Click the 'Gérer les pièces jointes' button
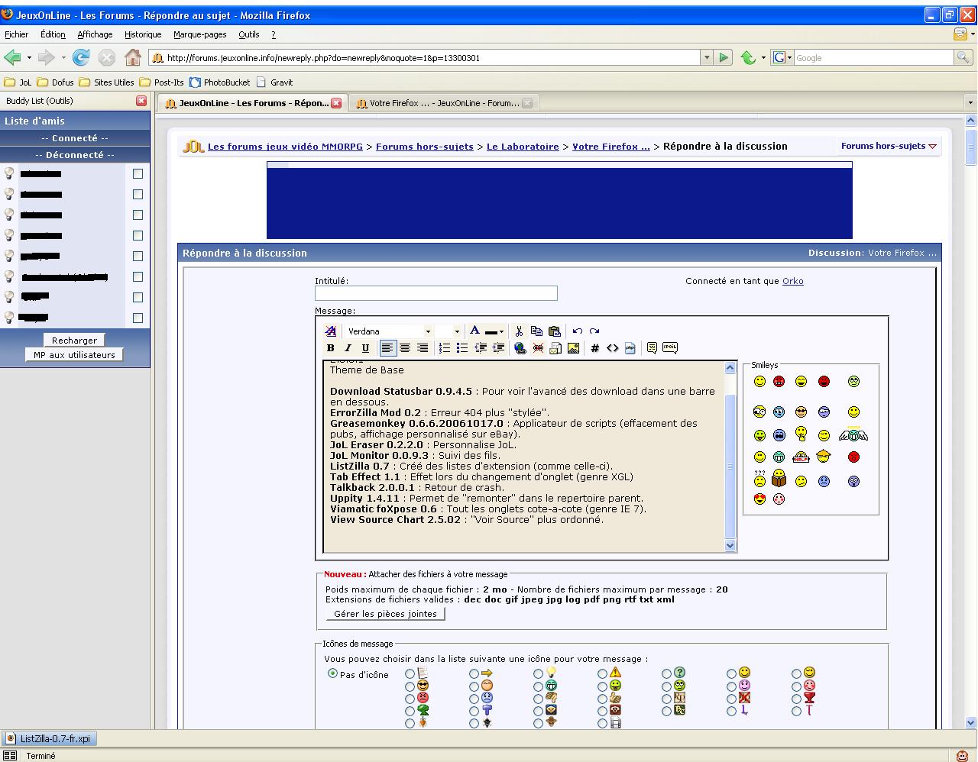Screen dimensions: 978x762 coord(385,614)
